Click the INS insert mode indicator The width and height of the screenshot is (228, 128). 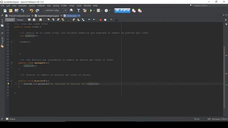coord(209,119)
